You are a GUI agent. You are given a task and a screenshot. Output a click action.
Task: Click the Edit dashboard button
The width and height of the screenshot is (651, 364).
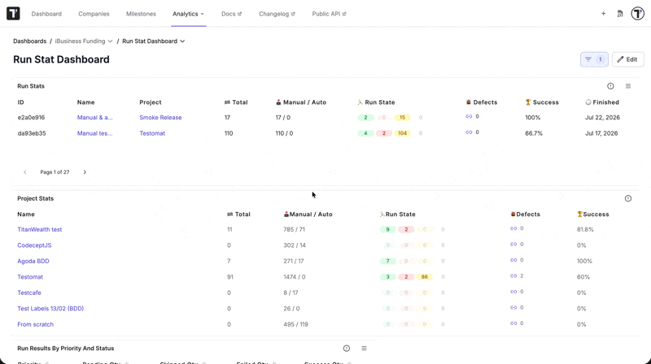627,59
